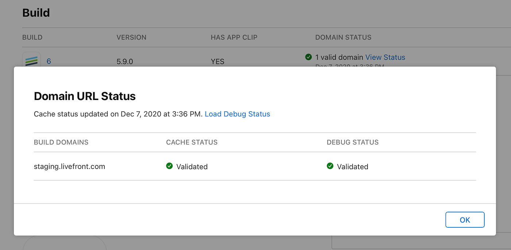Select the staging.livefront.com domain entry
Image resolution: width=511 pixels, height=250 pixels.
(69, 166)
